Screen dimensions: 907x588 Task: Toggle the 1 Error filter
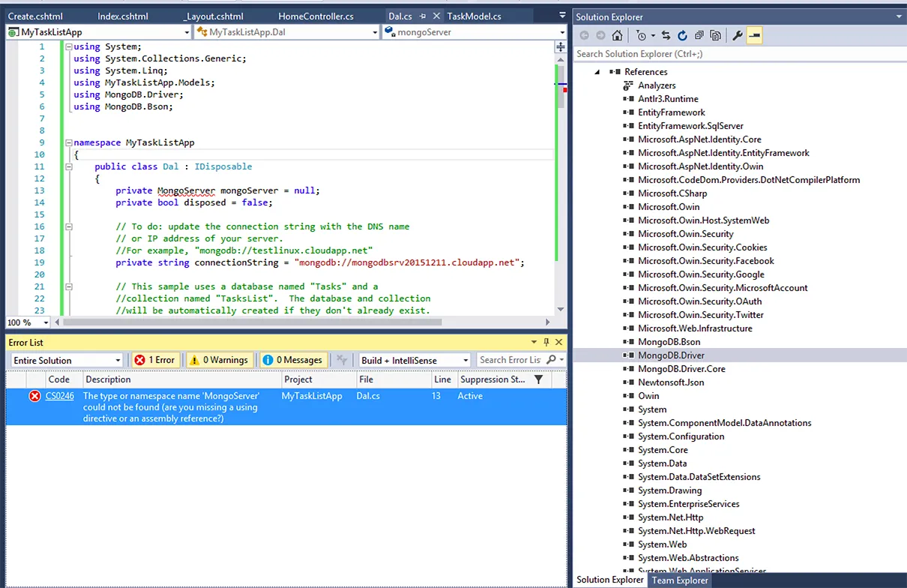pyautogui.click(x=154, y=360)
